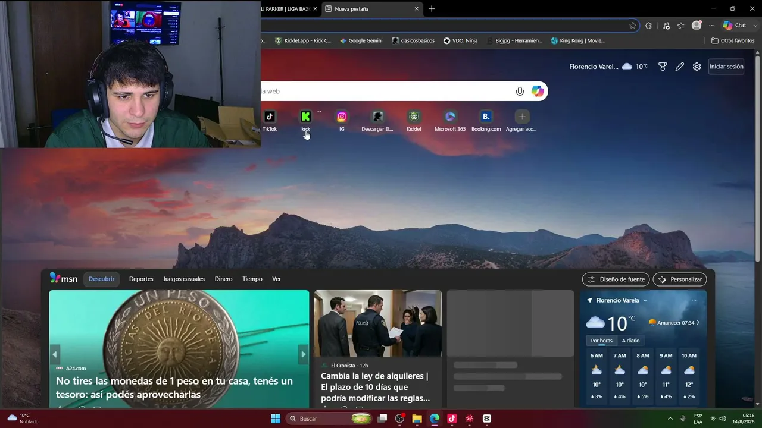The image size is (762, 428).
Task: Select the Deportes feed tab
Action: [x=141, y=279]
